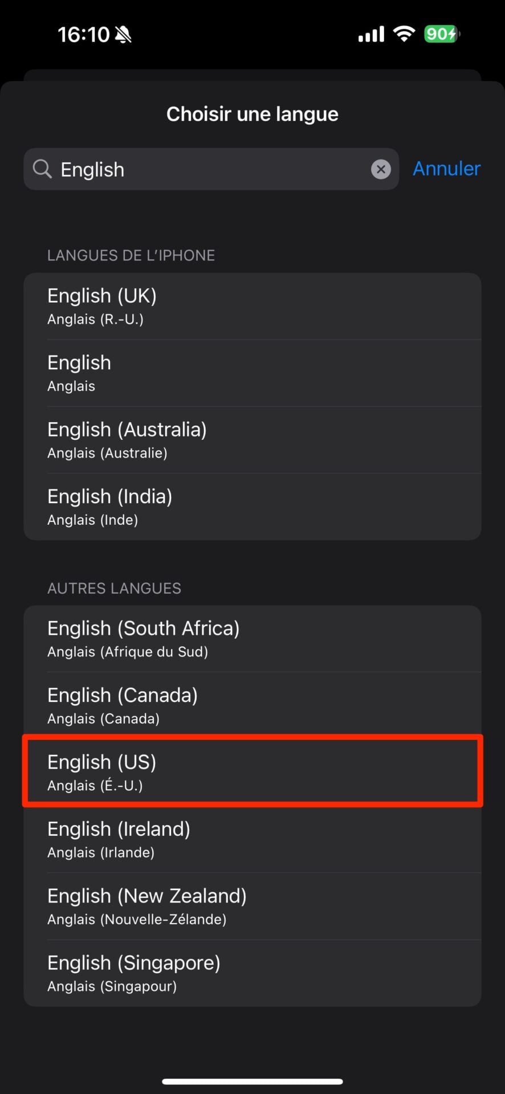
Task: Tap the silent mode bell icon
Action: point(123,35)
